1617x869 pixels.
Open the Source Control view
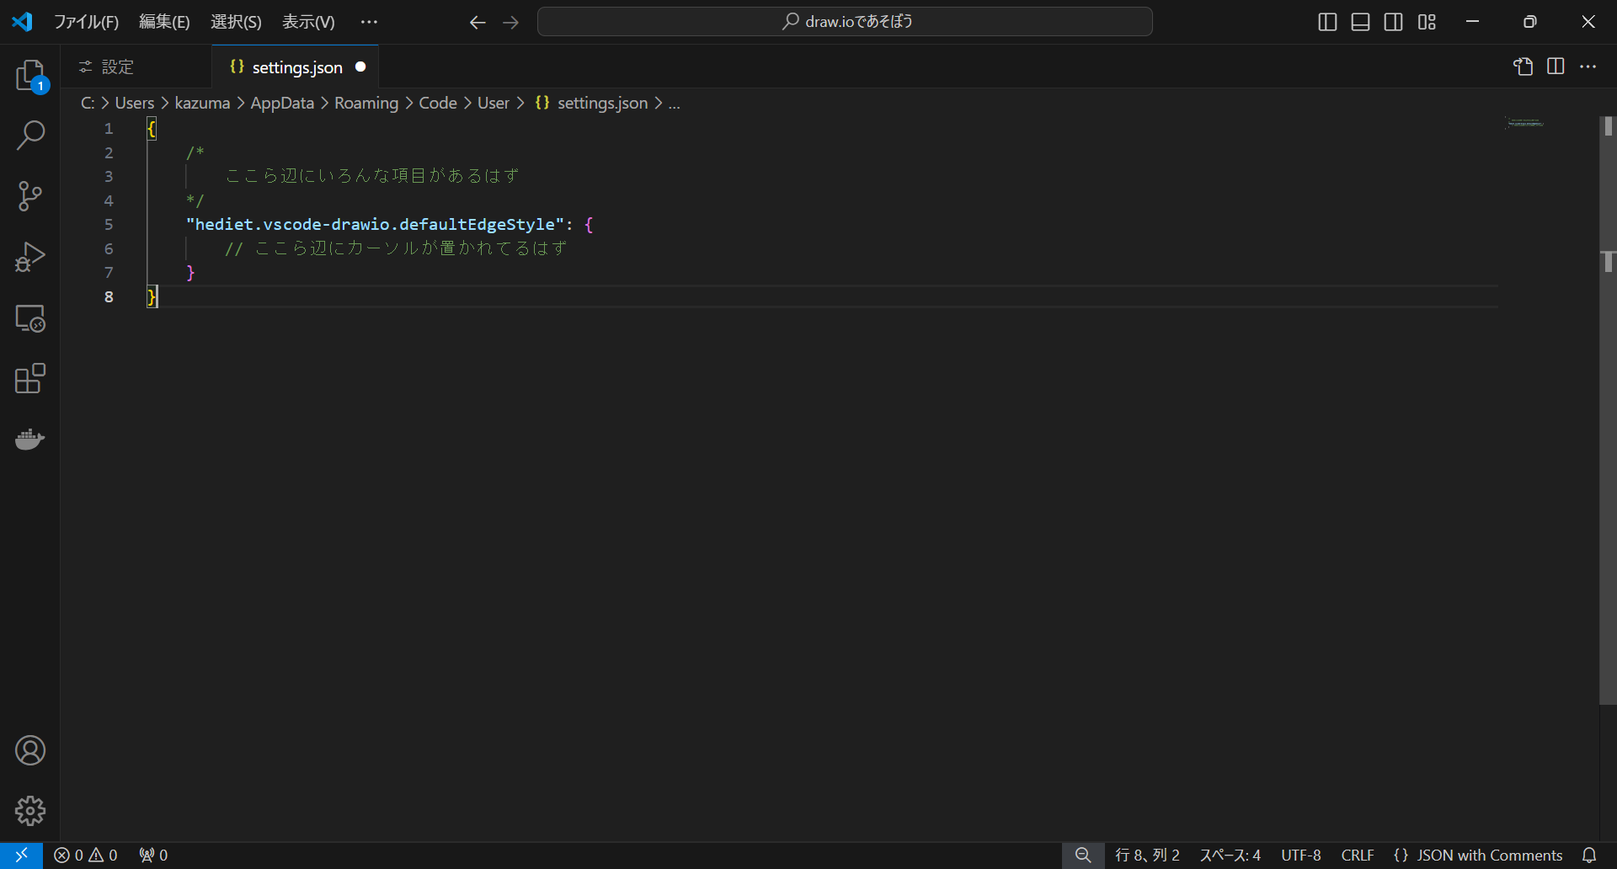[29, 195]
